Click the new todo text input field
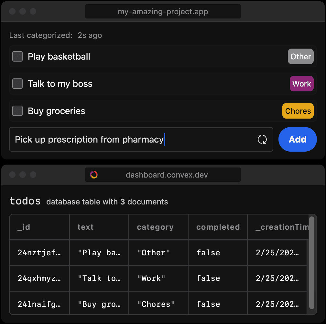 pyautogui.click(x=129, y=139)
